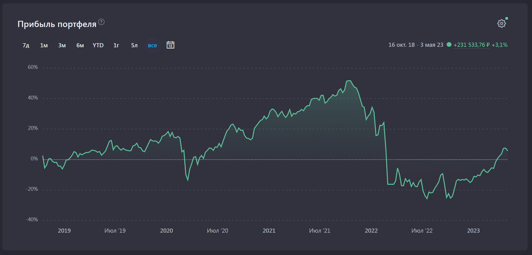Choose the 1г period
Viewport: 532px width, 255px height.
pyautogui.click(x=116, y=45)
